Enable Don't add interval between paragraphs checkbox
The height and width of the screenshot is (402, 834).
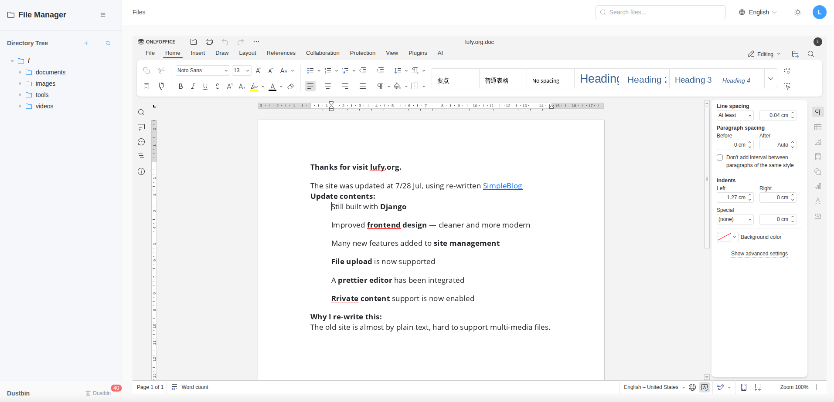[x=720, y=157]
